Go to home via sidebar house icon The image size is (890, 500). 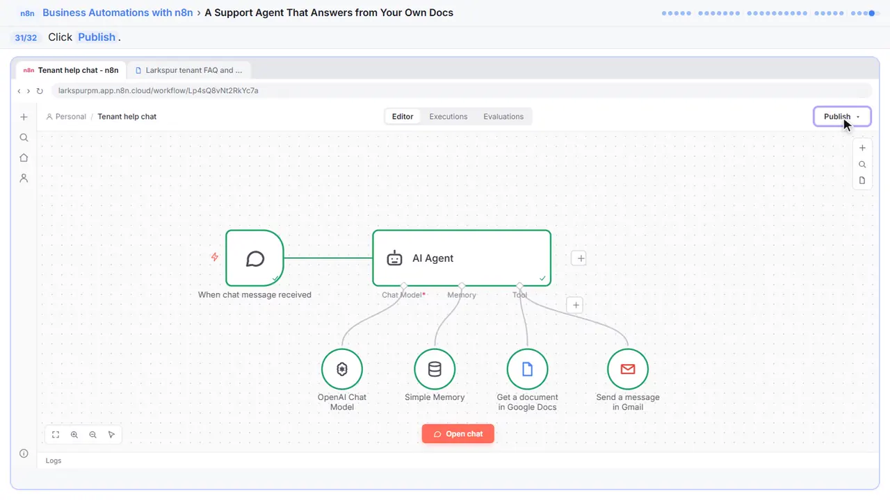coord(24,158)
